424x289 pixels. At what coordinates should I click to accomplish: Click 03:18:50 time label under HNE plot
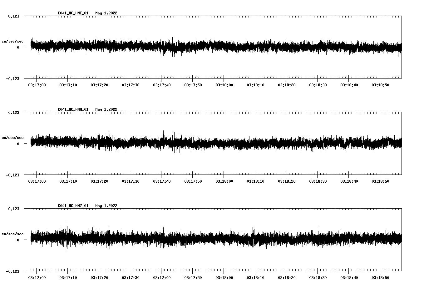tap(380, 85)
